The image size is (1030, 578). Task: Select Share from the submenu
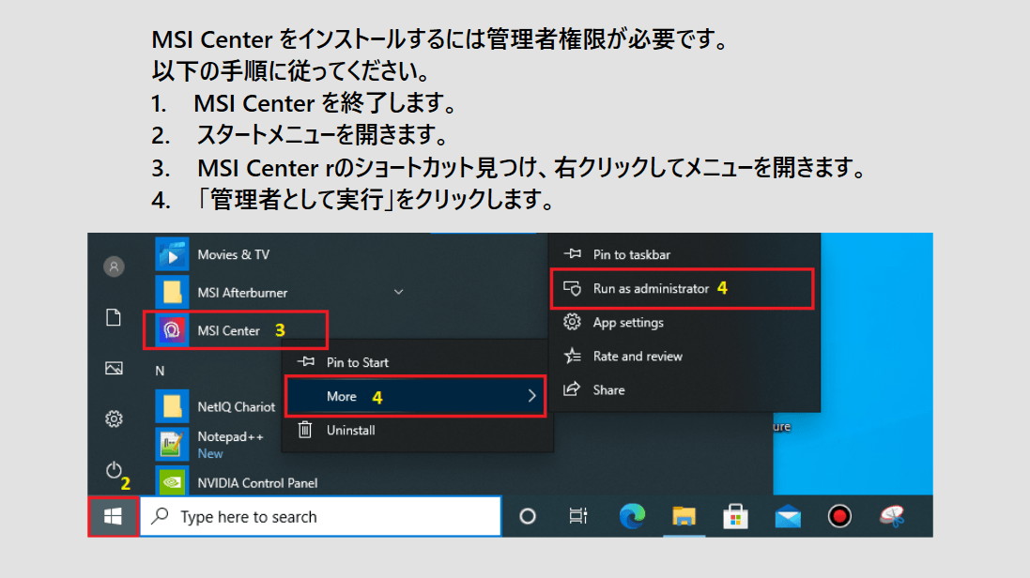(684, 389)
